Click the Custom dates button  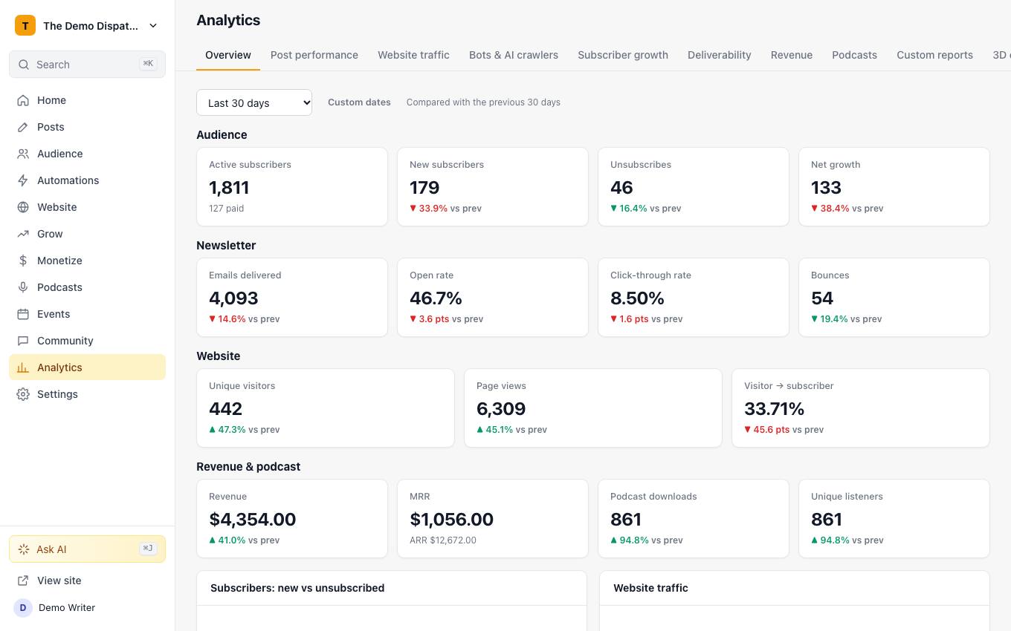pos(359,102)
